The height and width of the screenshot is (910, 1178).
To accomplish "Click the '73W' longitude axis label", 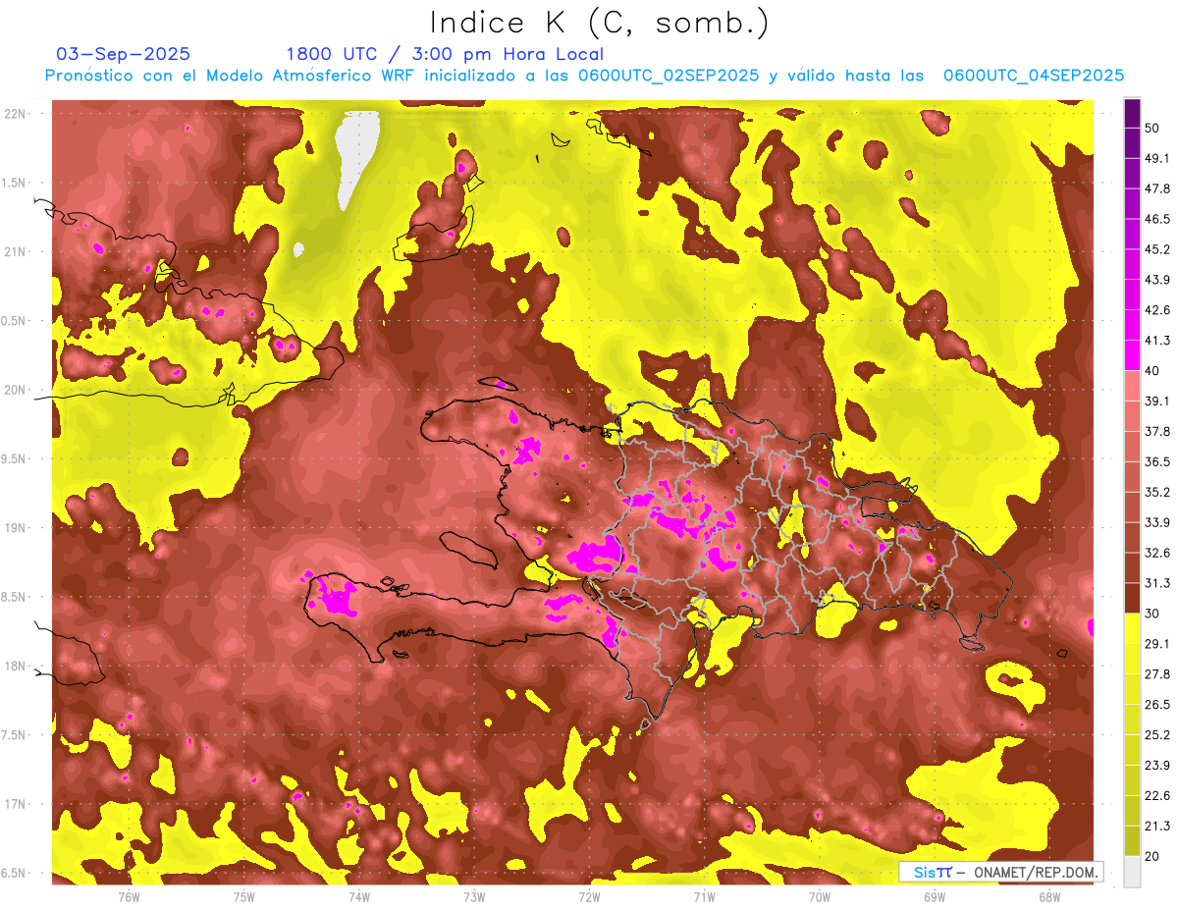I will (x=474, y=897).
